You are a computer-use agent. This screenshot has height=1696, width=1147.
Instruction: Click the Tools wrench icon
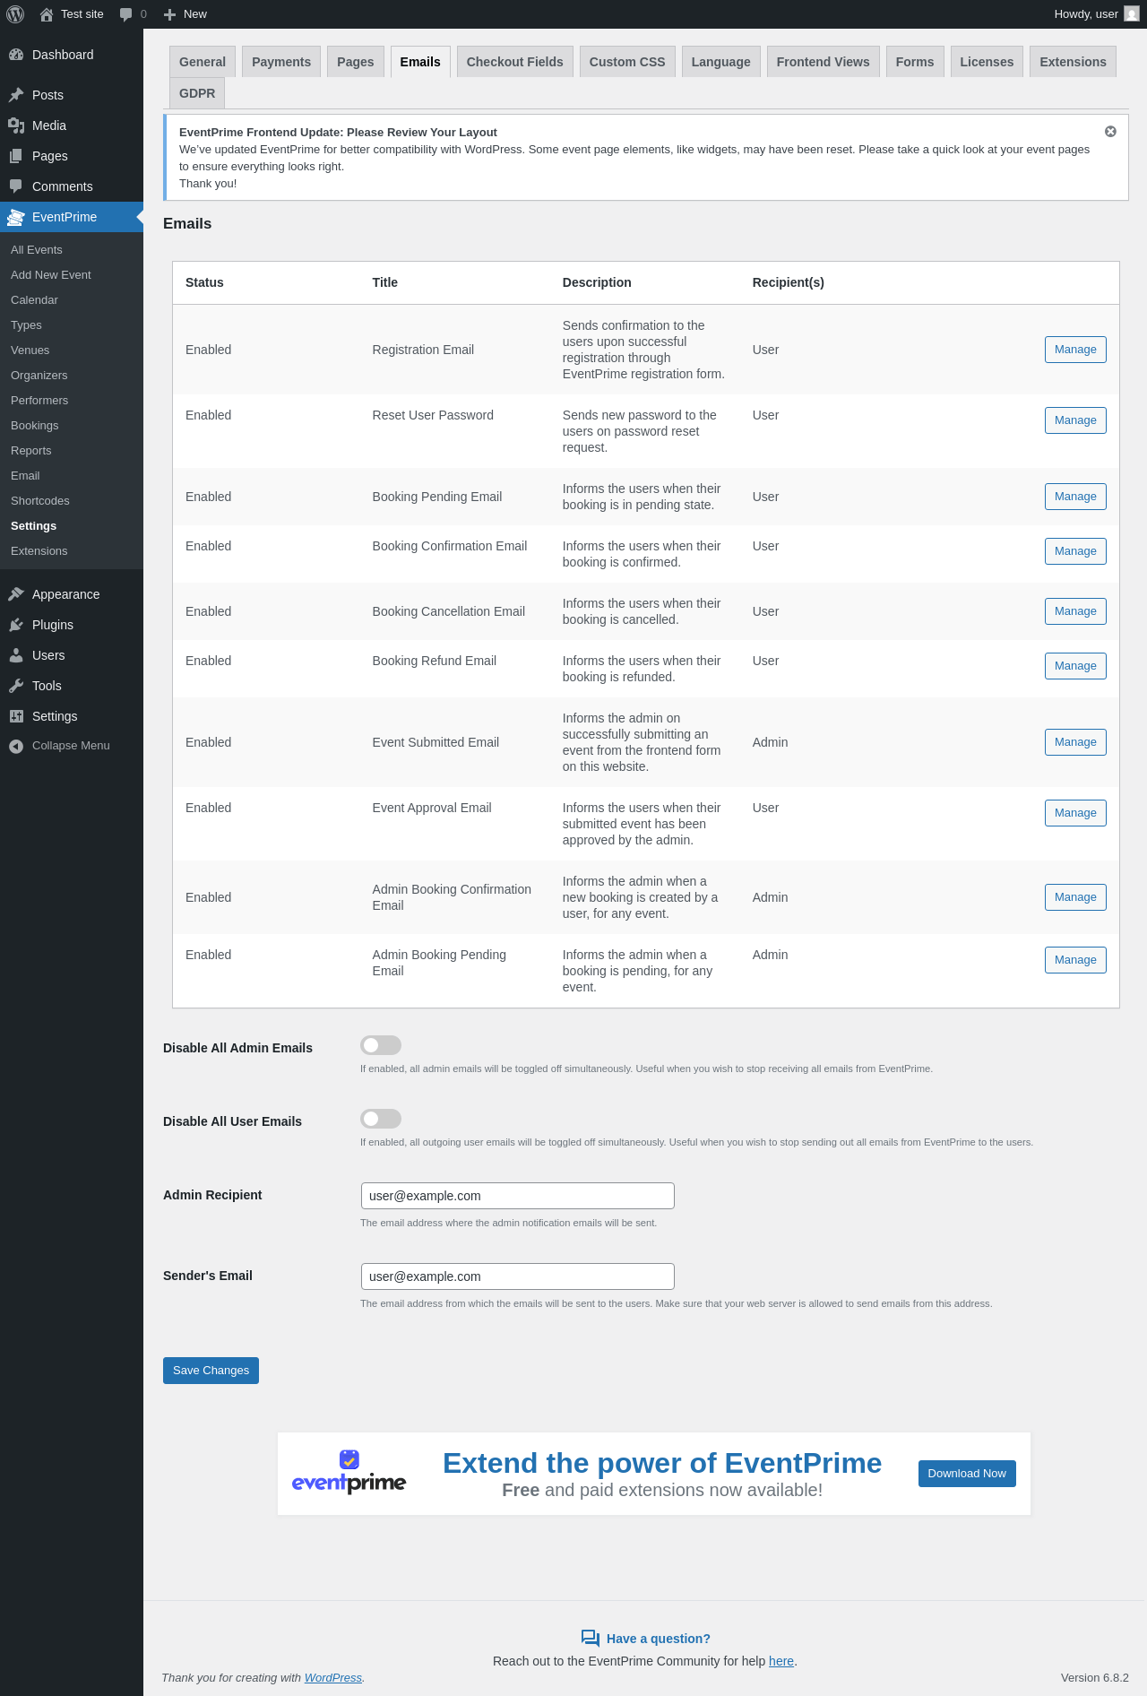(x=16, y=686)
